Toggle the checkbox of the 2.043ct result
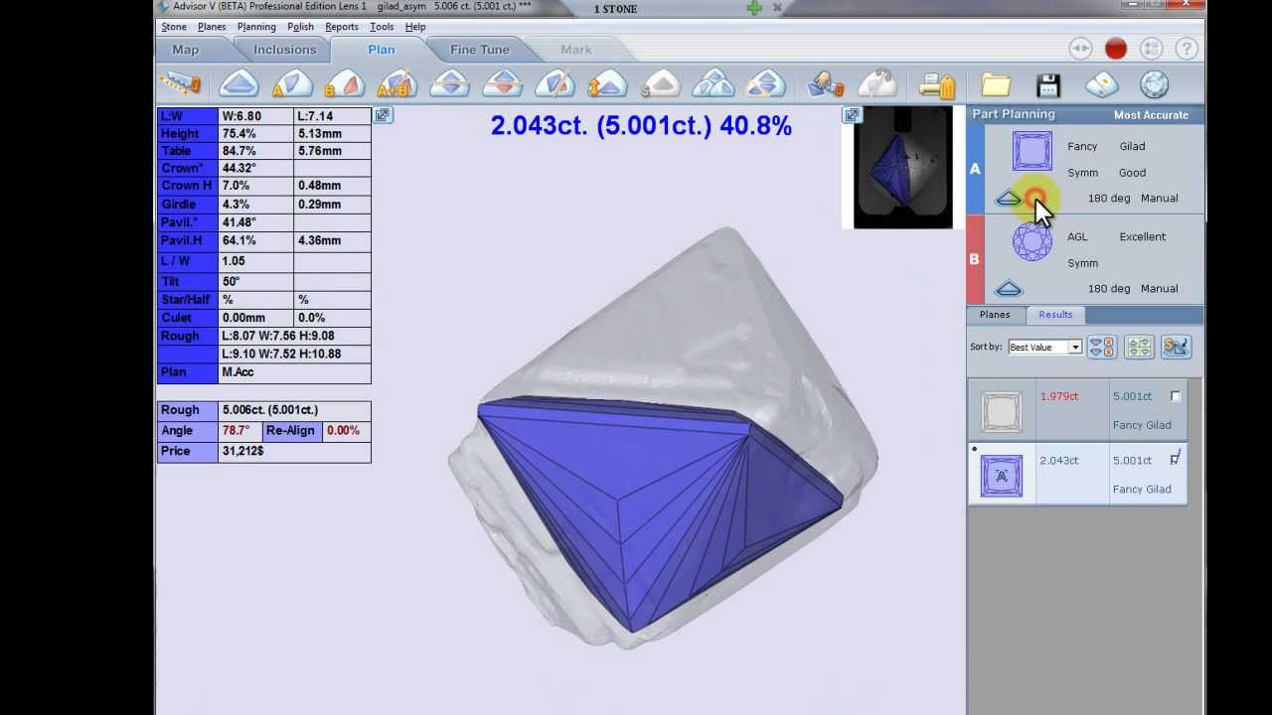 coord(1176,459)
